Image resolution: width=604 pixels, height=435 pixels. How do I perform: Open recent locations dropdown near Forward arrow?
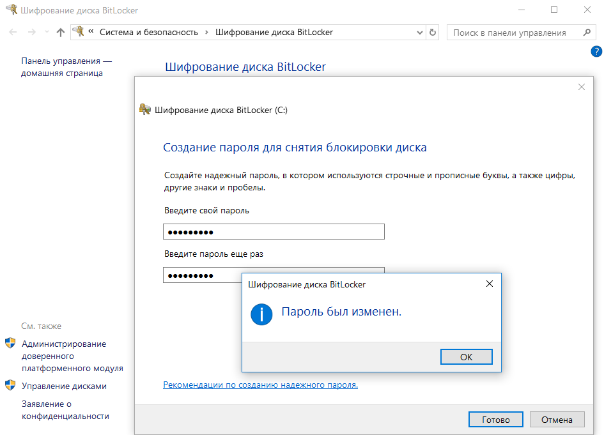(x=46, y=33)
